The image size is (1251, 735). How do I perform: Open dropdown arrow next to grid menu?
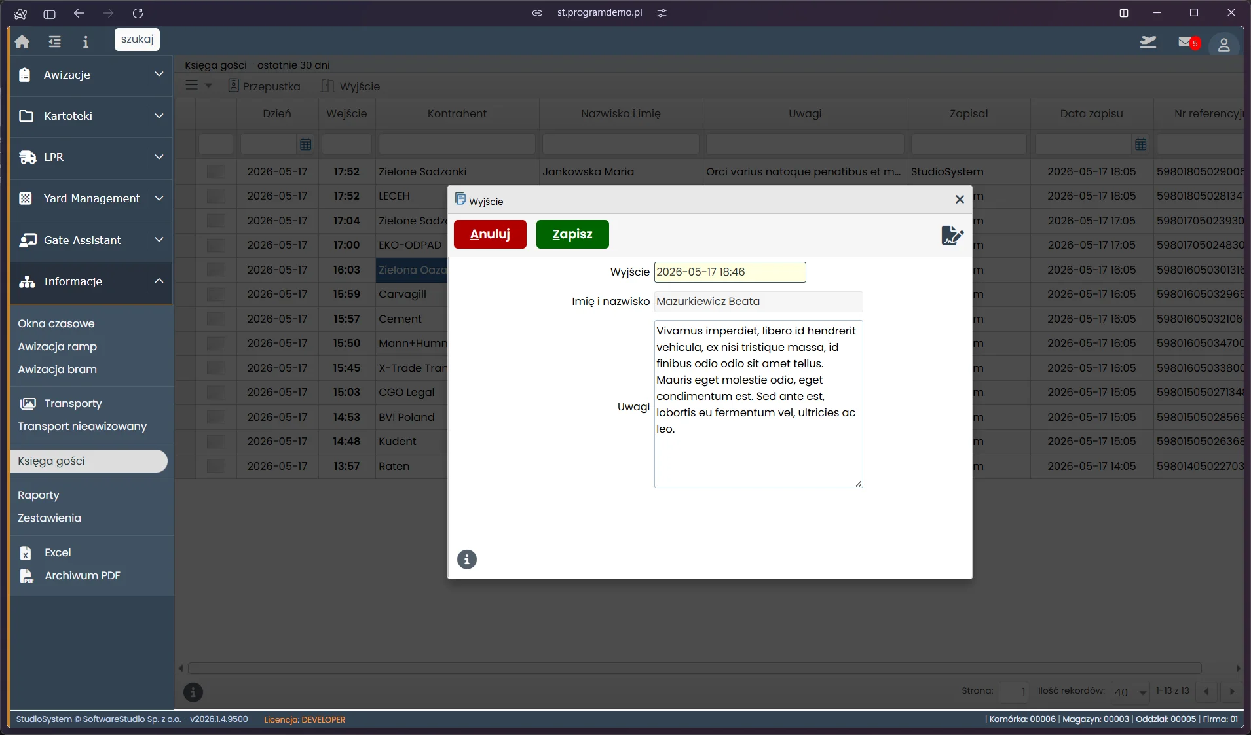[x=208, y=85]
